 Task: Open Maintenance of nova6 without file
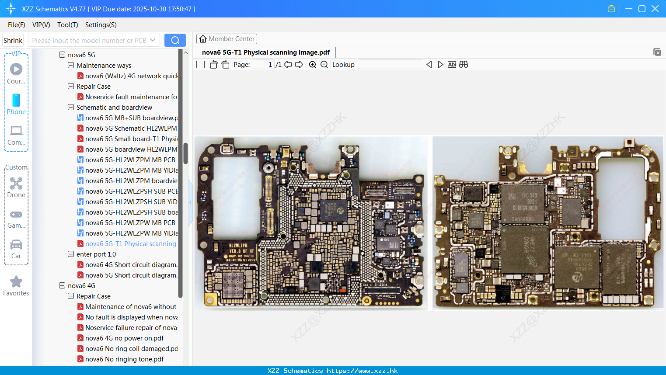pos(127,306)
